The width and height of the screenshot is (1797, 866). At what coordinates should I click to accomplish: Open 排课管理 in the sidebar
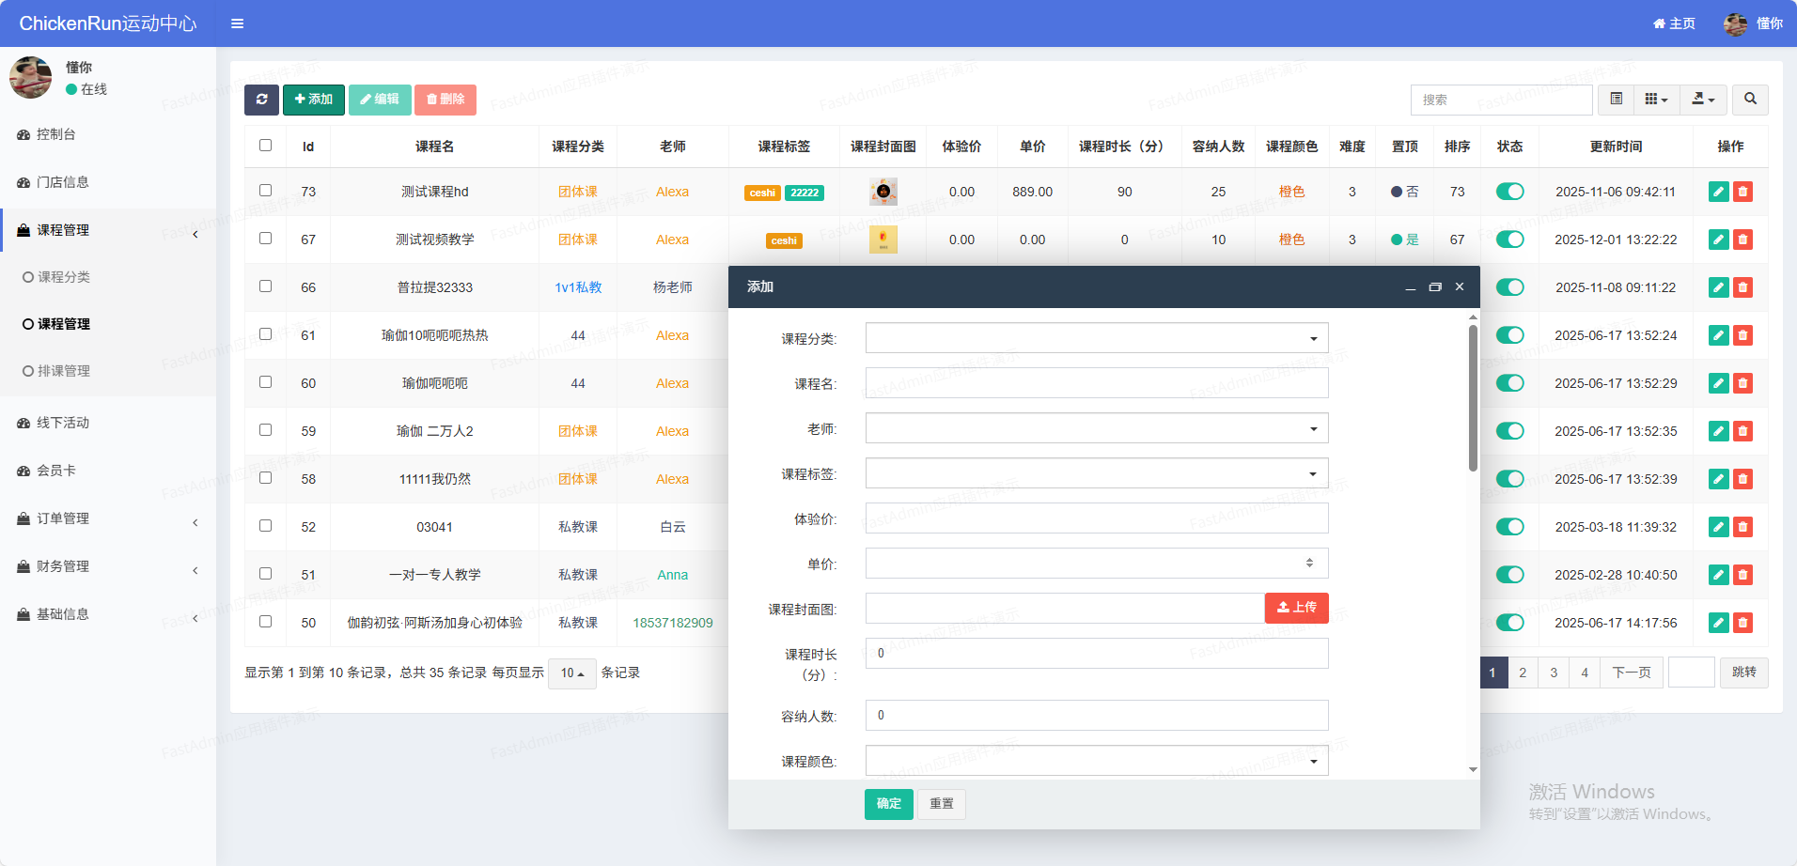(x=64, y=371)
